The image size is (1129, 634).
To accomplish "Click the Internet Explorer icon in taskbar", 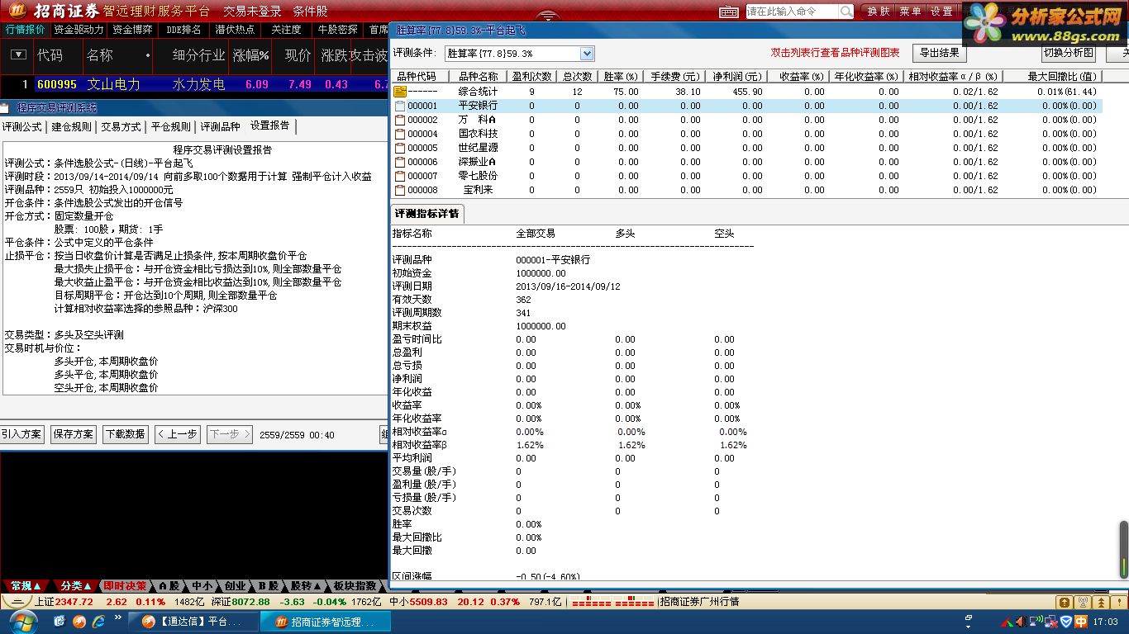I will point(99,620).
